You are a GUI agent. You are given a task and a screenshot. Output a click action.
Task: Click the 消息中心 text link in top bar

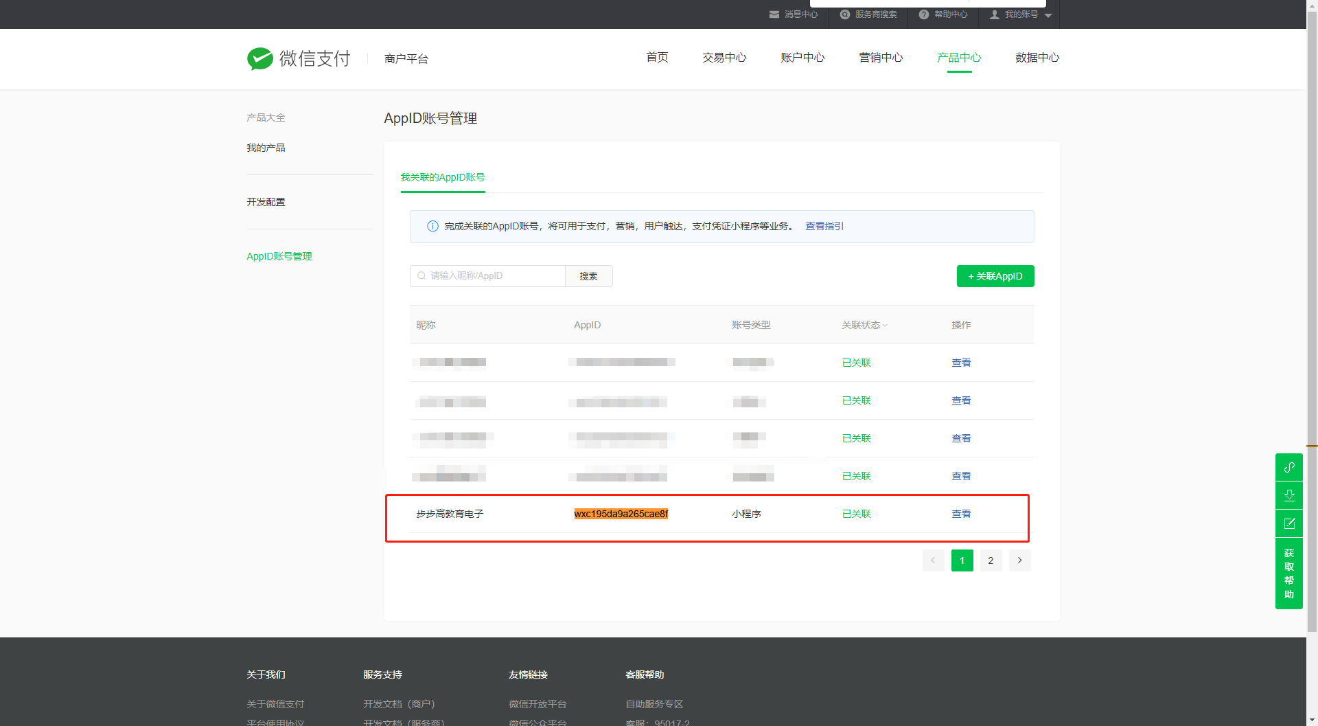pyautogui.click(x=801, y=14)
